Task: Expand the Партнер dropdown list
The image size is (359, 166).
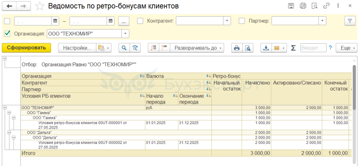Action: coord(322,21)
